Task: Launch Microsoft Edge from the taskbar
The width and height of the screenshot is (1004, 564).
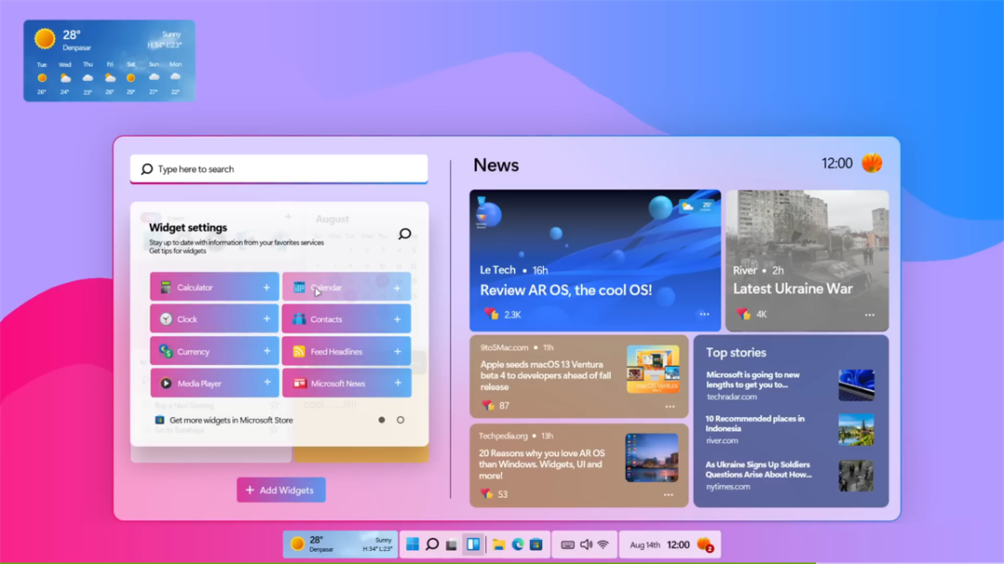Action: tap(518, 544)
